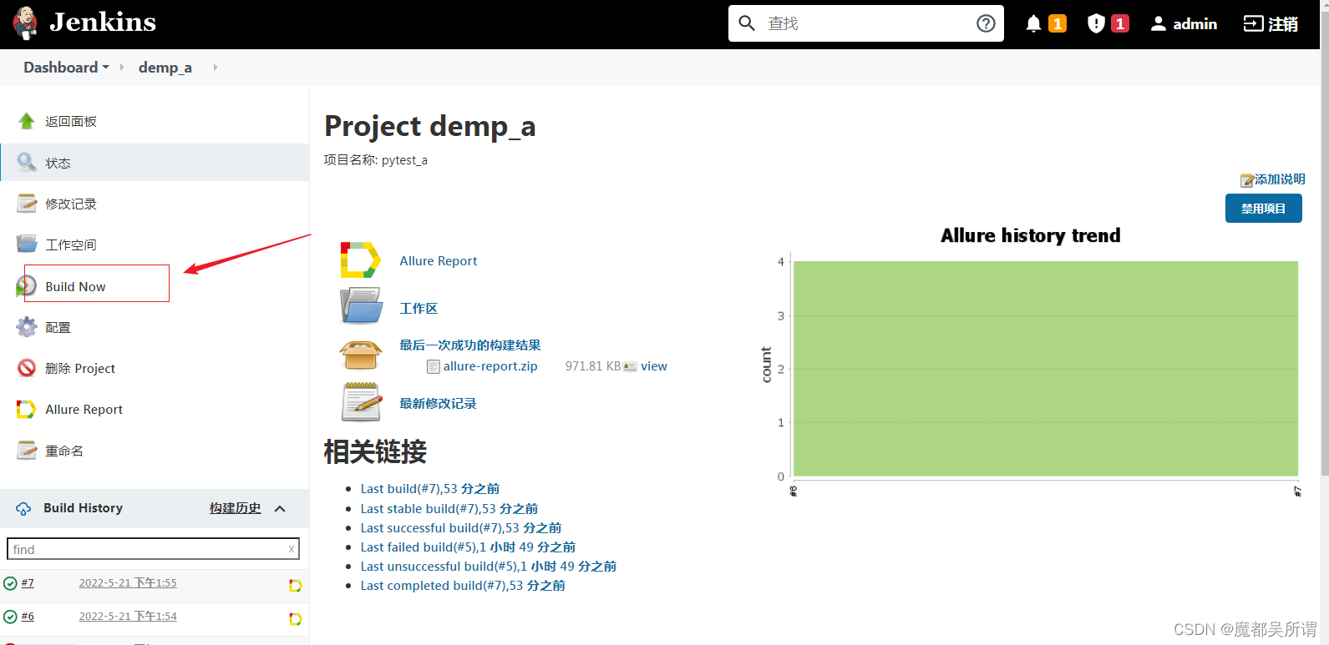This screenshot has width=1329, height=645.
Task: Open build #7 link
Action: pos(28,582)
